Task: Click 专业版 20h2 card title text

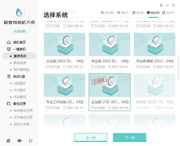Action: [104, 61]
